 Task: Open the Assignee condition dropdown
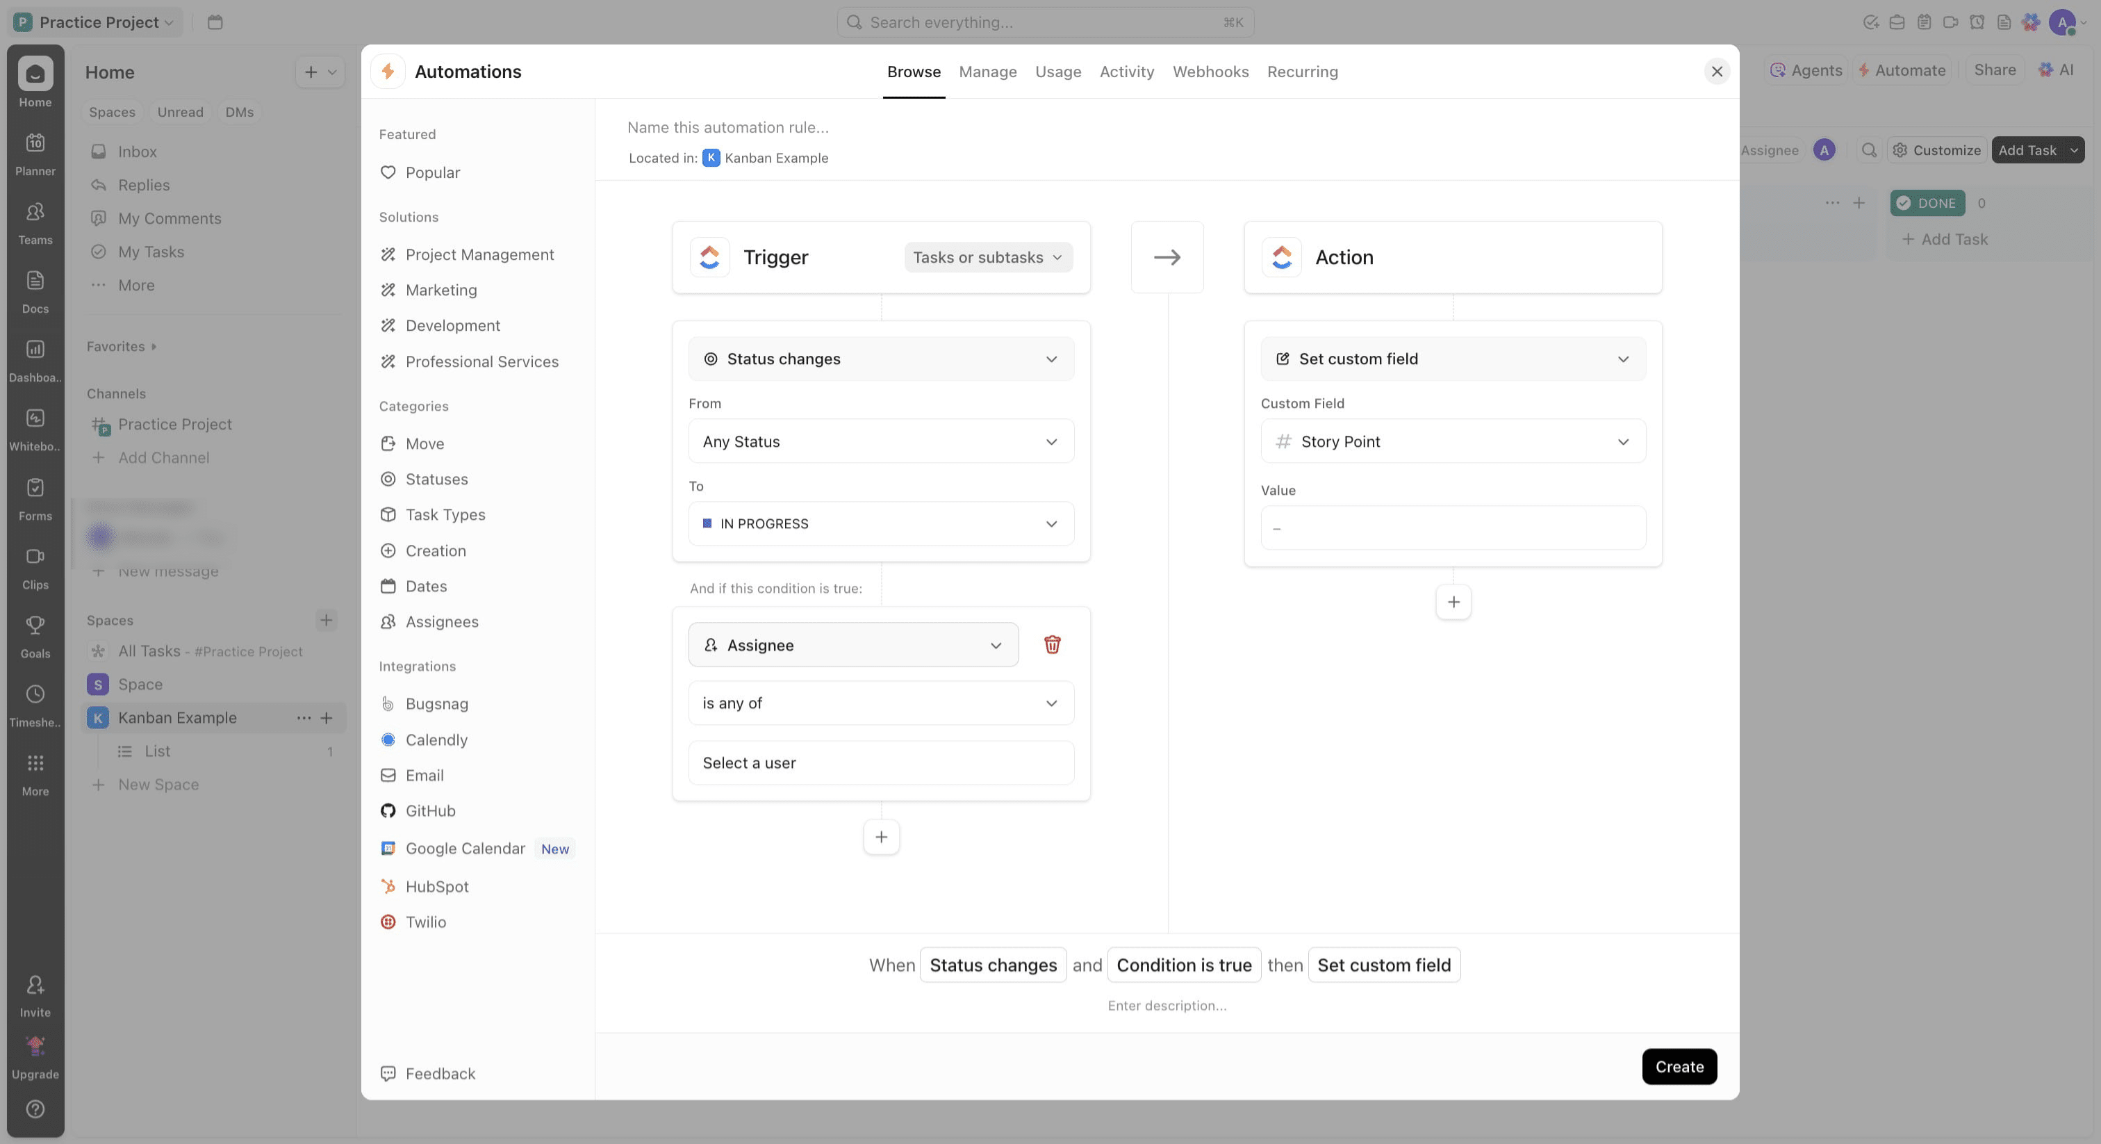point(853,644)
